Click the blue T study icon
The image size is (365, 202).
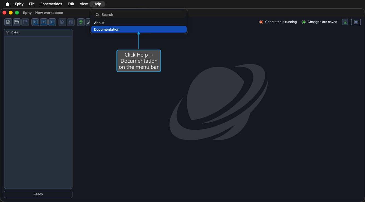point(44,22)
